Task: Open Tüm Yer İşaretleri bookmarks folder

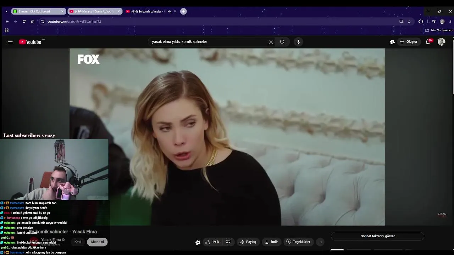Action: pos(439,30)
